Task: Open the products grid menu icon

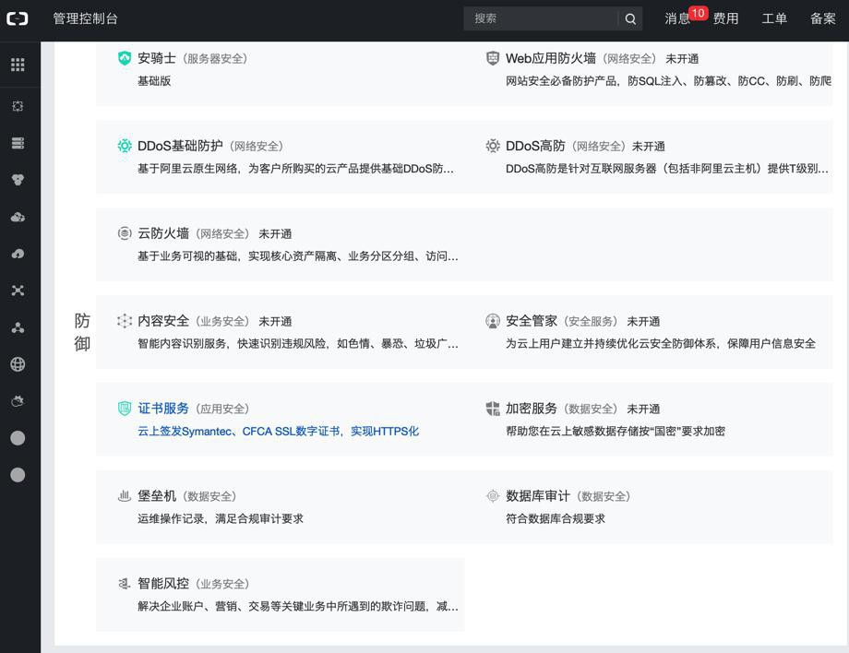Action: 18,65
